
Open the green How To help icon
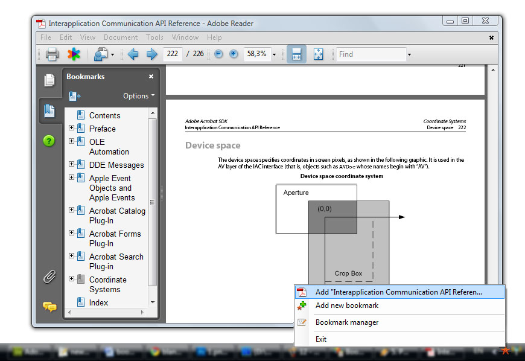(x=49, y=141)
